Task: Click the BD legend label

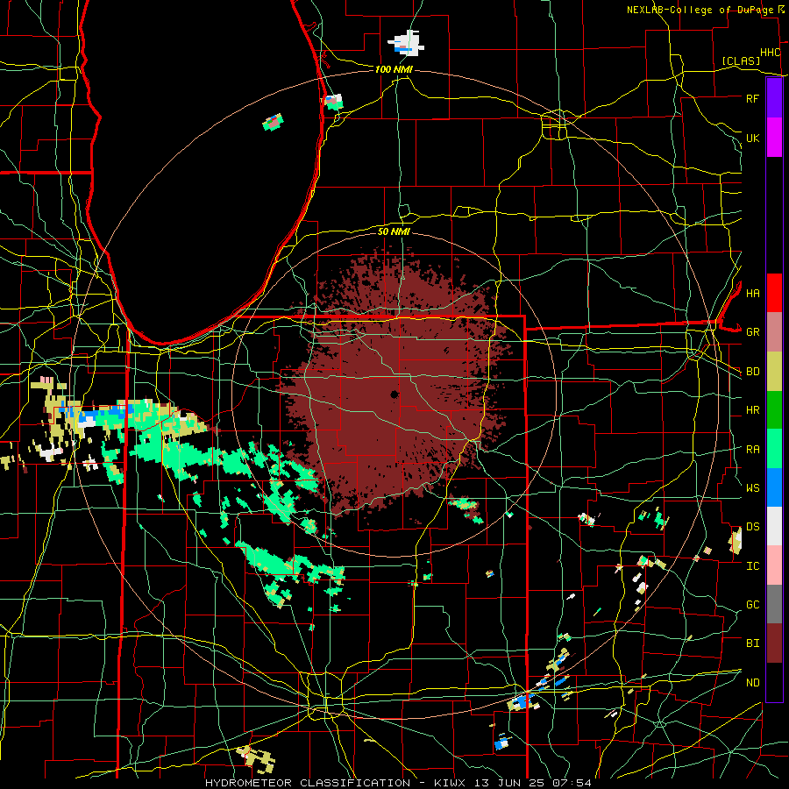Action: click(x=752, y=372)
